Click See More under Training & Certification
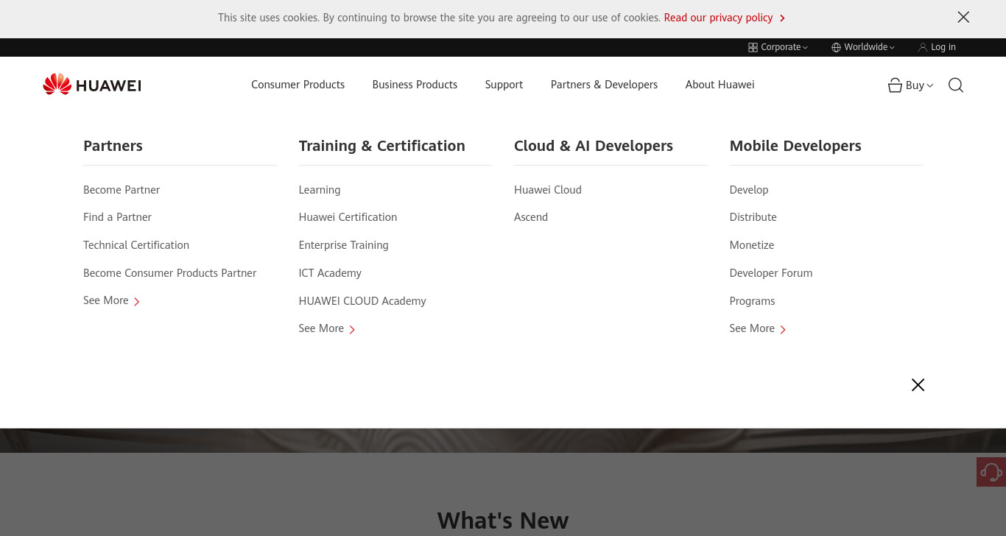1006x536 pixels. tap(327, 328)
